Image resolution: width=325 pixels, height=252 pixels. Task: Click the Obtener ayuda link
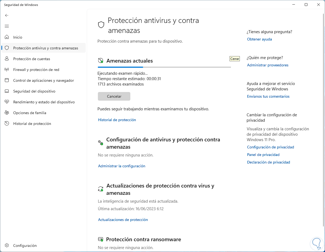click(x=259, y=39)
